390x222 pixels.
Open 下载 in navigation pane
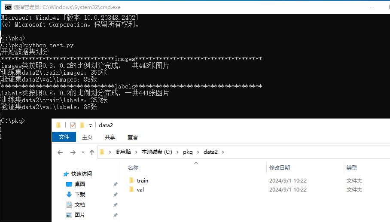(x=80, y=195)
